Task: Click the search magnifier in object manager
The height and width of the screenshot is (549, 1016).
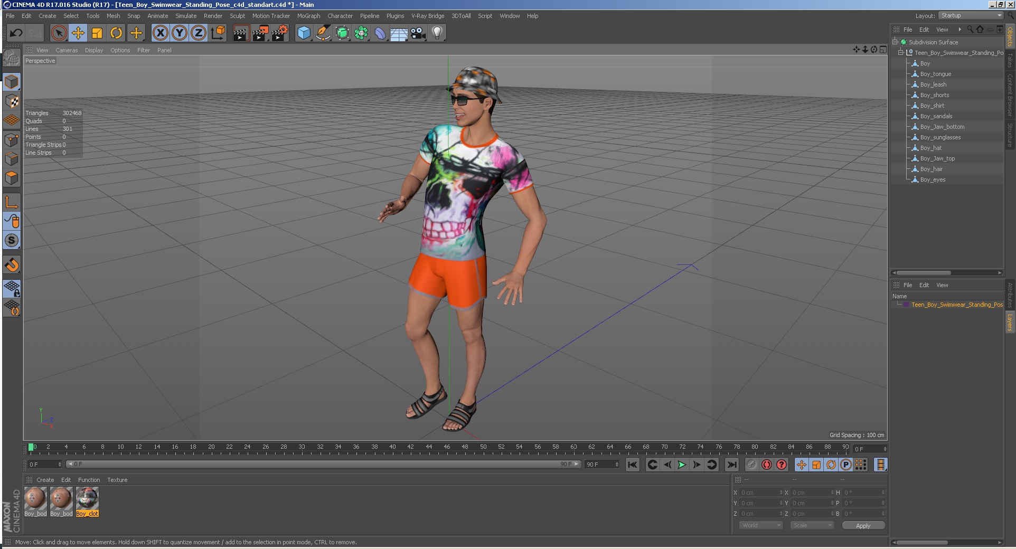Action: (970, 30)
